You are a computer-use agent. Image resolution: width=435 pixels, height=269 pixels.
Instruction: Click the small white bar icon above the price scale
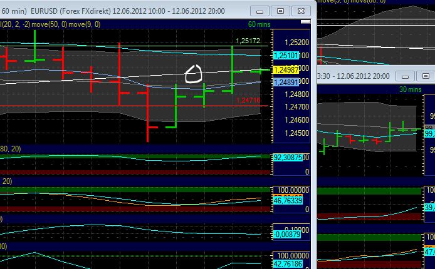[x=305, y=22]
